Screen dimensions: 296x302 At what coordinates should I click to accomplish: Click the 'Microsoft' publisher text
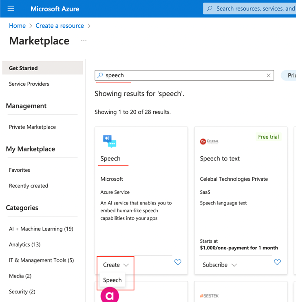(112, 179)
